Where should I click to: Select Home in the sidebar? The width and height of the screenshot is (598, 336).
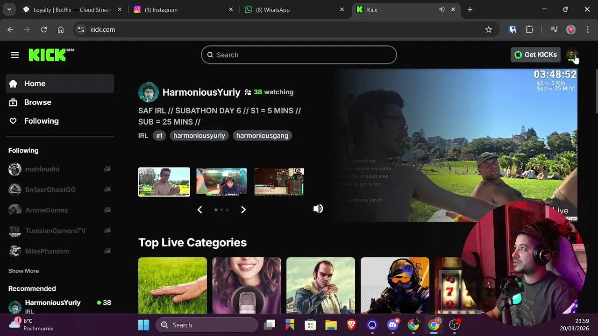click(60, 84)
